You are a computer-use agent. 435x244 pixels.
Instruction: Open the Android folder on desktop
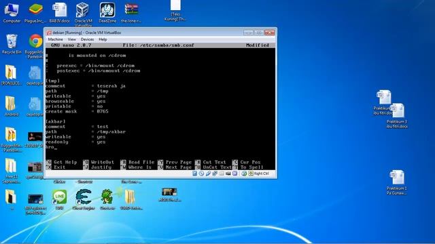tap(12, 106)
